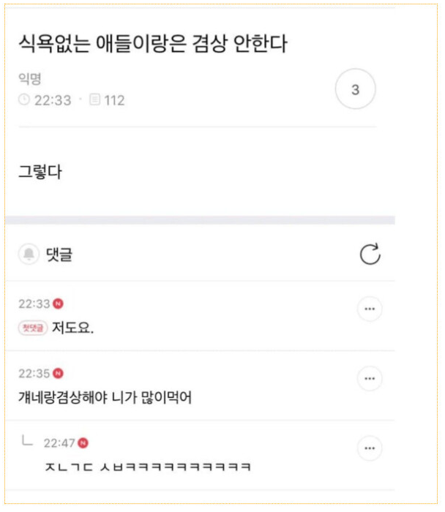This screenshot has width=445, height=512.
Task: Click the author name 익명
Action: coord(29,79)
